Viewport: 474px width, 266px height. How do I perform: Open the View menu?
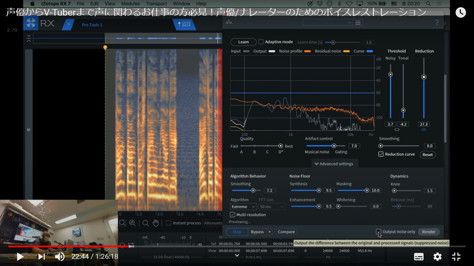coord(110,3)
